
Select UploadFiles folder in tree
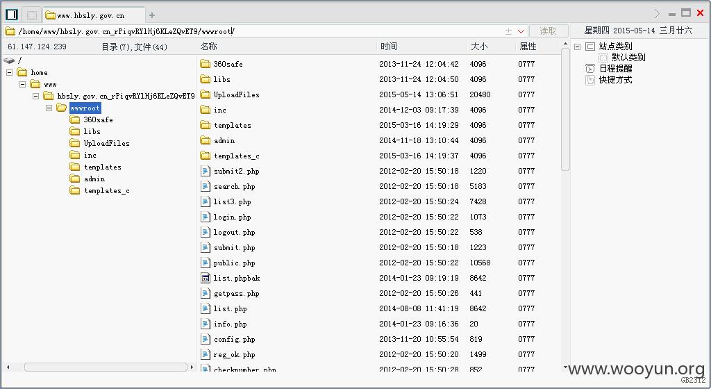click(x=106, y=143)
